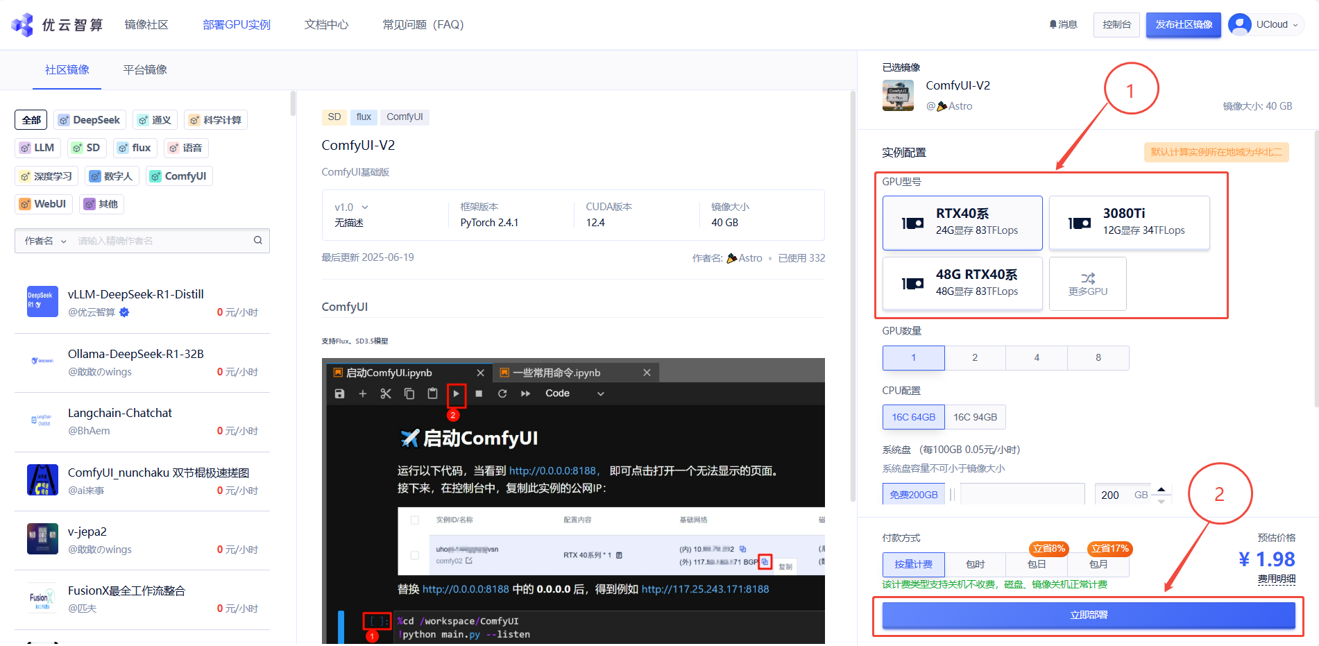Click the system disk slider track
This screenshot has width=1319, height=646.
point(1022,494)
